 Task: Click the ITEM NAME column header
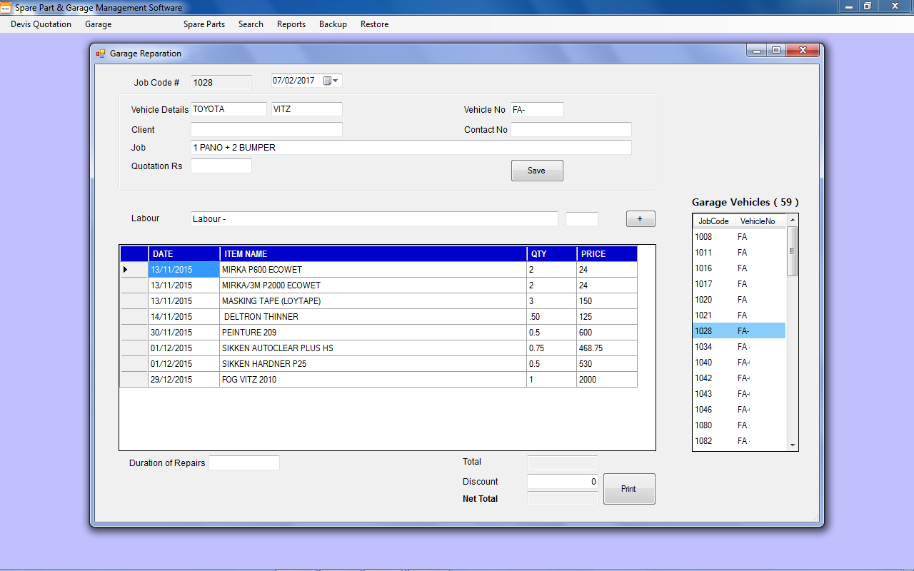click(x=373, y=253)
